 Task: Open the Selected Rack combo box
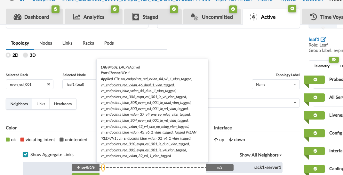(26, 84)
